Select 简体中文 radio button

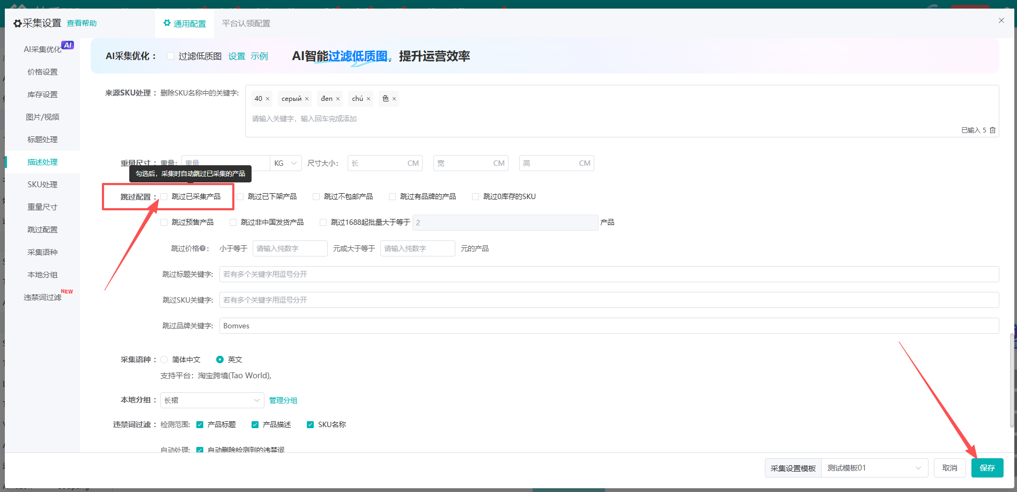[164, 359]
